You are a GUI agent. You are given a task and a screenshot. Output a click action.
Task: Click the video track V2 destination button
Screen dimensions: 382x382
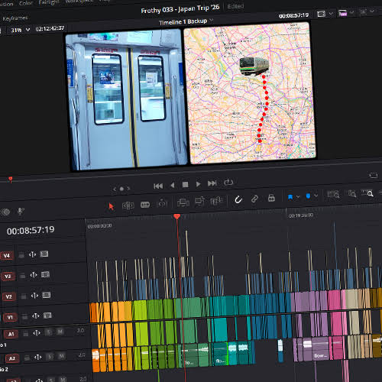pyautogui.click(x=8, y=296)
